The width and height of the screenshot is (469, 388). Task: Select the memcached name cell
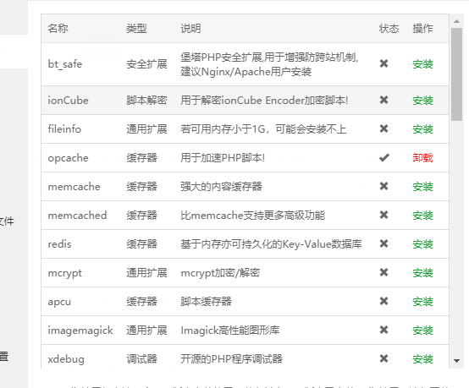point(78,216)
